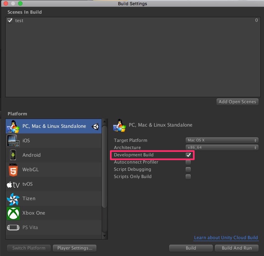
Task: Choose the tvOS platform label
Action: pyautogui.click(x=27, y=184)
